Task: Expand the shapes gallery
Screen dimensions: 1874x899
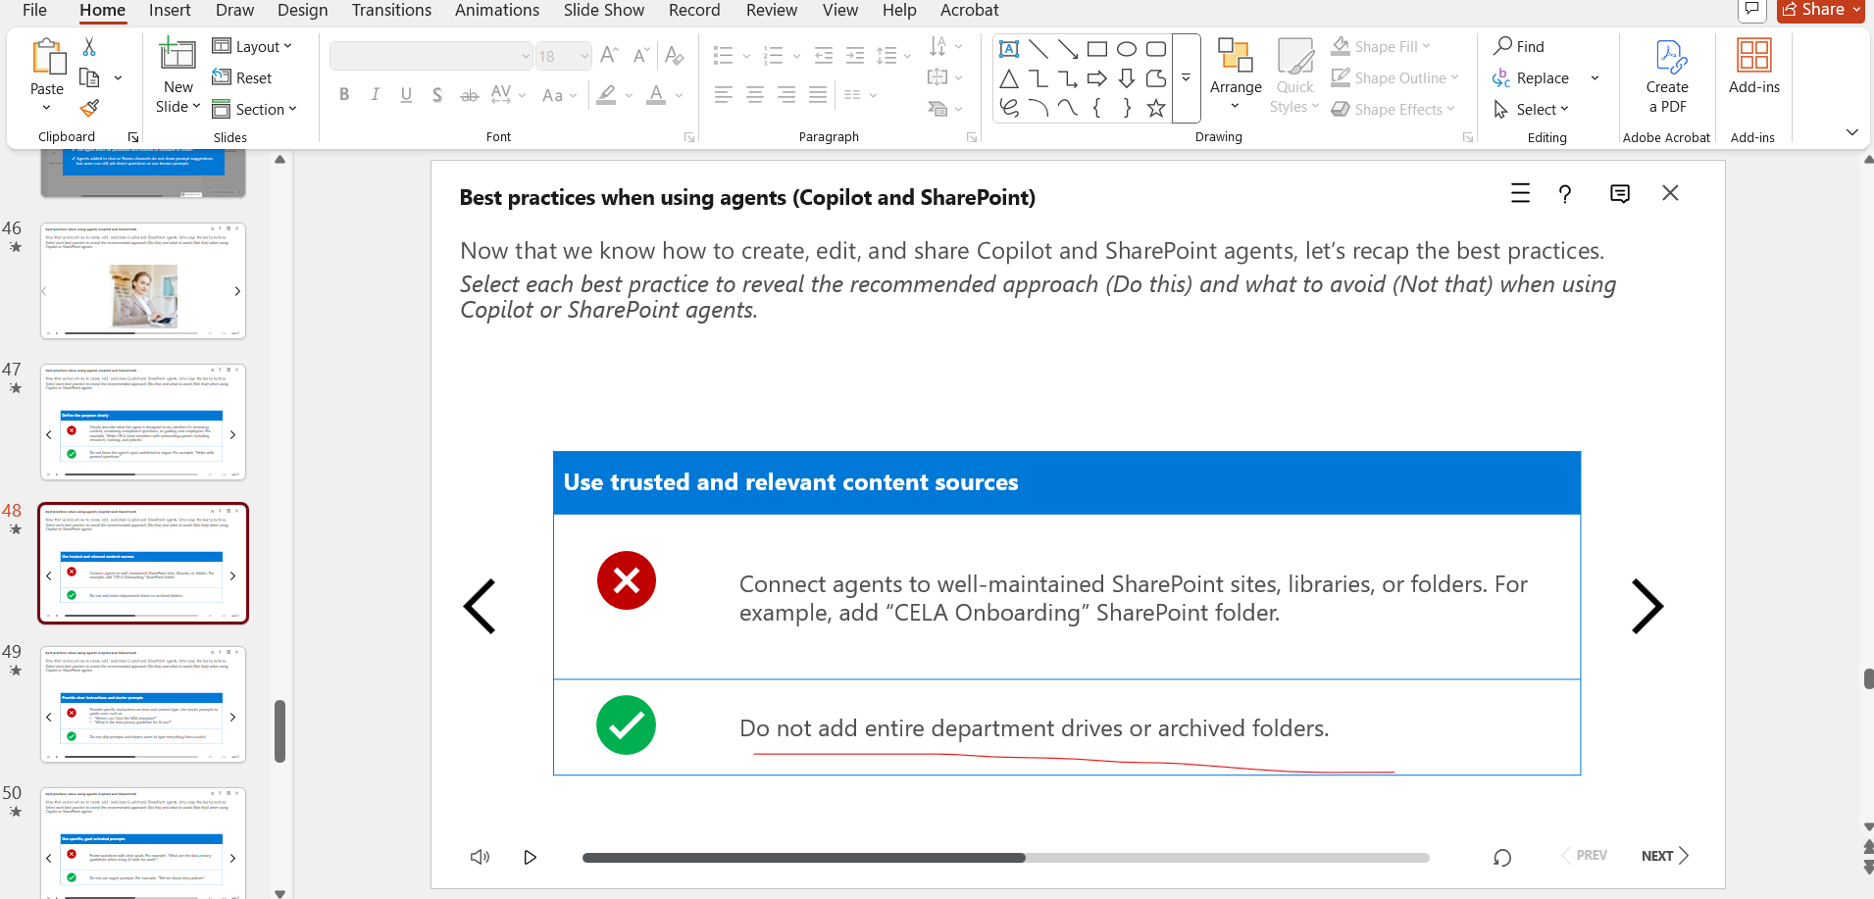Action: click(1186, 78)
